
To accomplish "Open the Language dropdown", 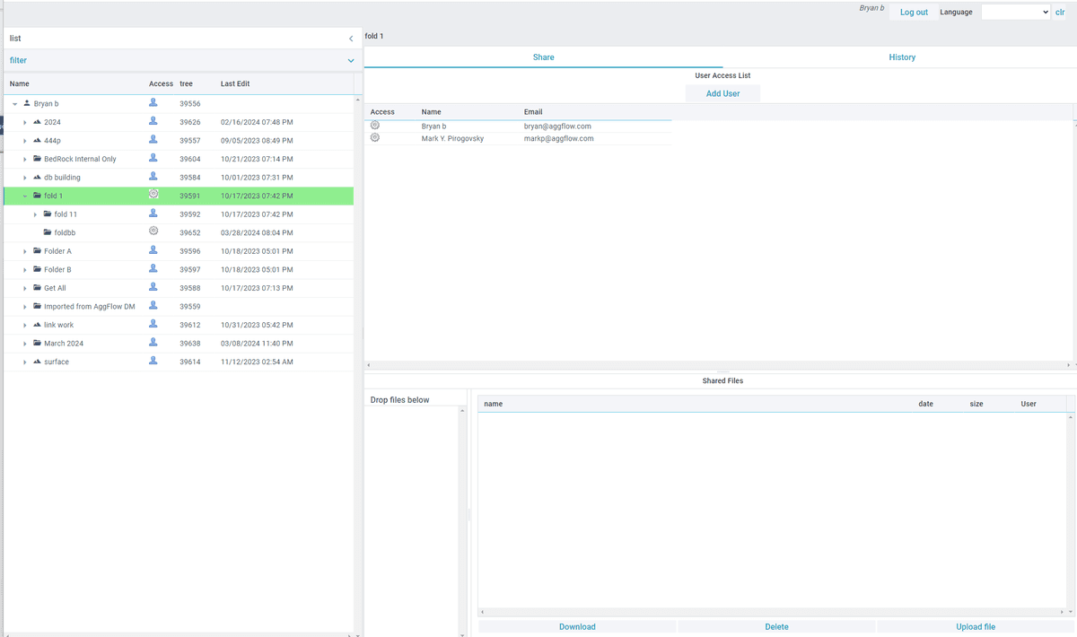I will (x=1015, y=12).
